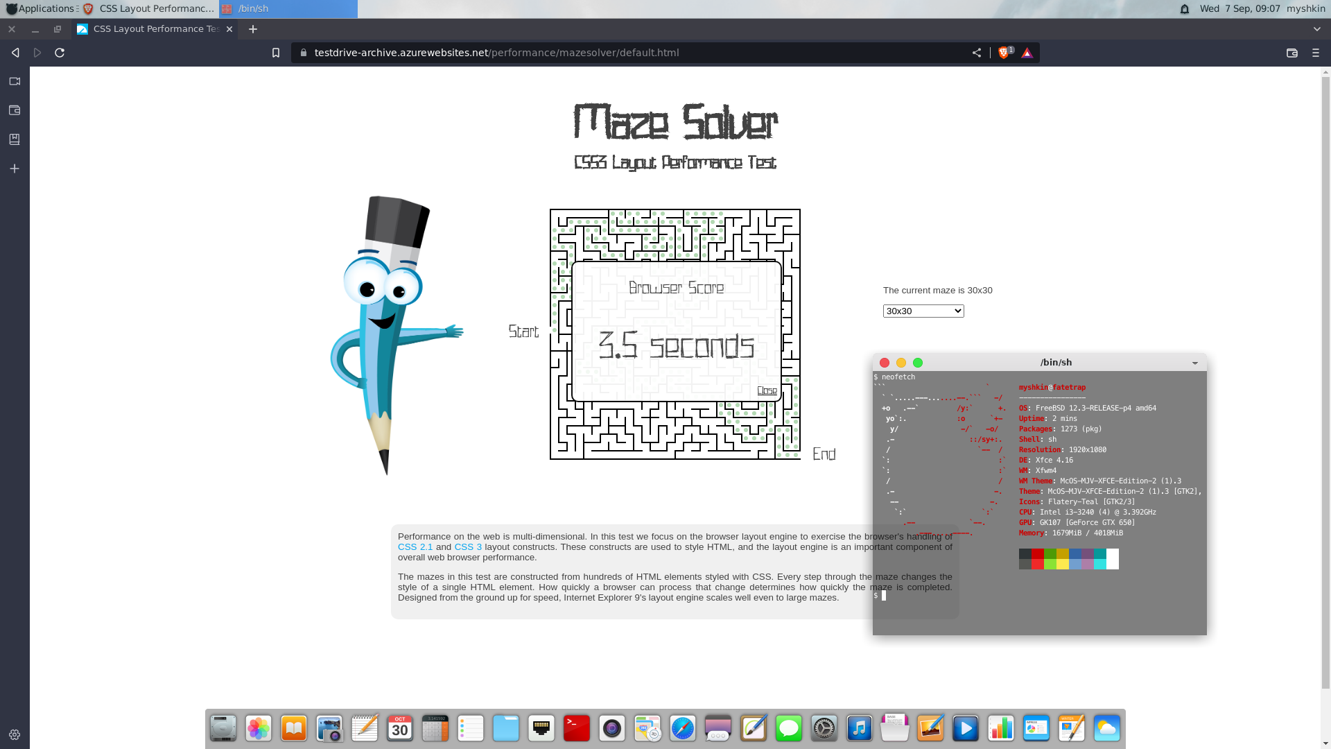The width and height of the screenshot is (1331, 749).
Task: Open sidebar settings gear icon
Action: [x=15, y=734]
